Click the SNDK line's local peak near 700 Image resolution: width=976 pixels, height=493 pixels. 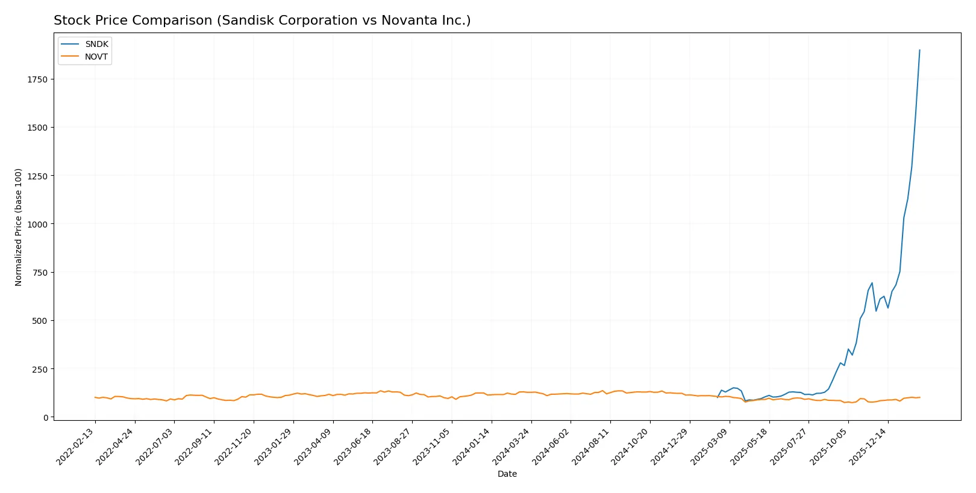(872, 283)
